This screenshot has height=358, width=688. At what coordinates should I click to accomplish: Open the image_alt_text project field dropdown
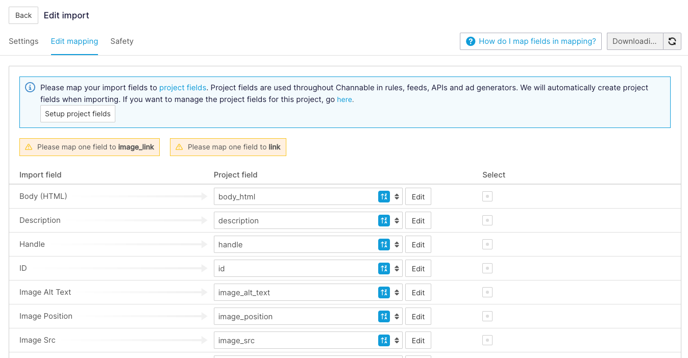click(308, 292)
